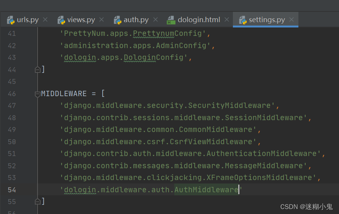Screen dimensions: 339x214
Task: Close the dologin.html tab
Action: click(227, 19)
